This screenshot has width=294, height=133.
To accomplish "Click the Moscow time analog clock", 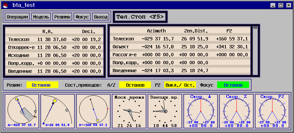I will (x=129, y=111).
